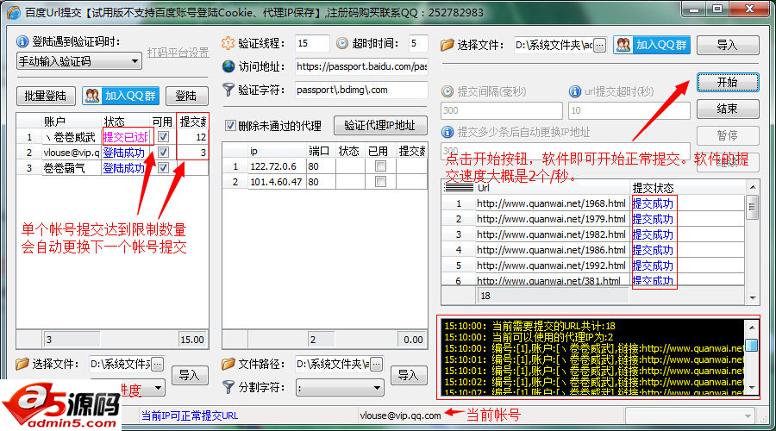Select proxy row 122.72.0.6
This screenshot has width=776, height=431.
325,166
